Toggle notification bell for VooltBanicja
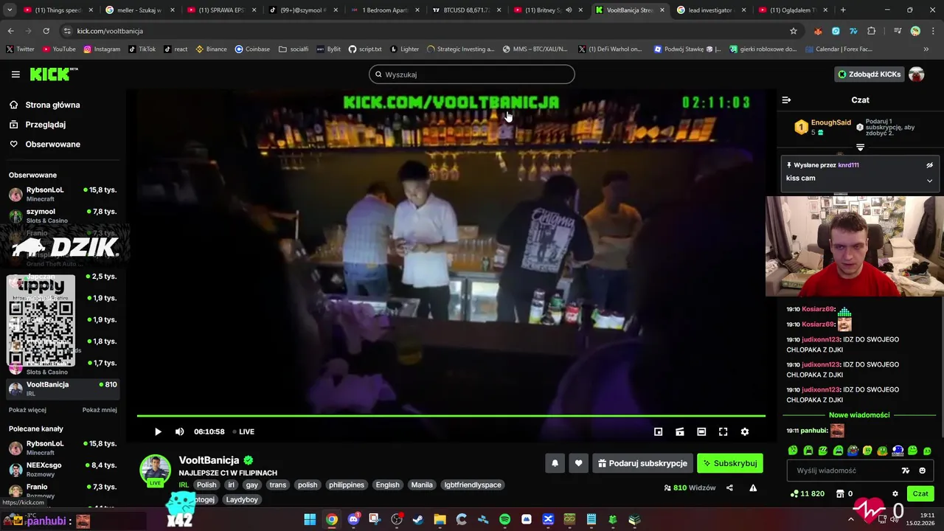Screen dimensions: 944x531 (x=555, y=463)
